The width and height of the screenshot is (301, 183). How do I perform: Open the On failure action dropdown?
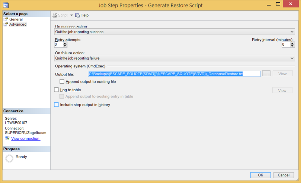(x=174, y=58)
